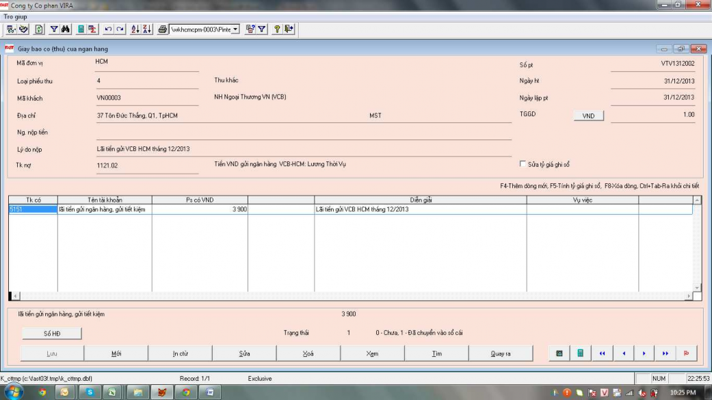The width and height of the screenshot is (712, 400).
Task: Click the VND currency selector button
Action: pyautogui.click(x=588, y=116)
